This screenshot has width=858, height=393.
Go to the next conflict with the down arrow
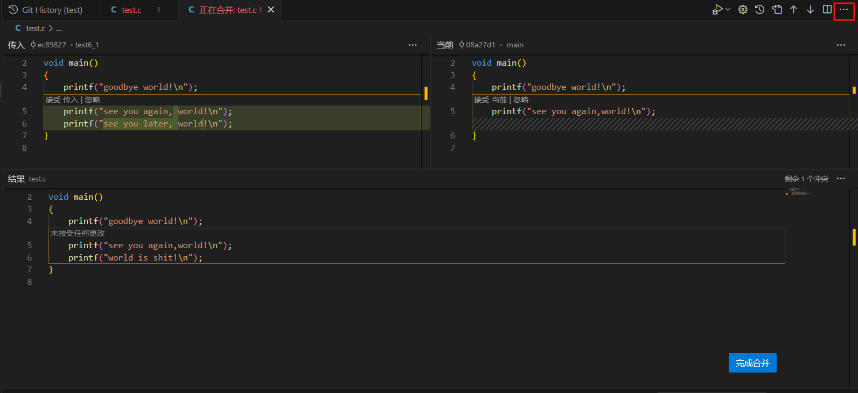[810, 10]
